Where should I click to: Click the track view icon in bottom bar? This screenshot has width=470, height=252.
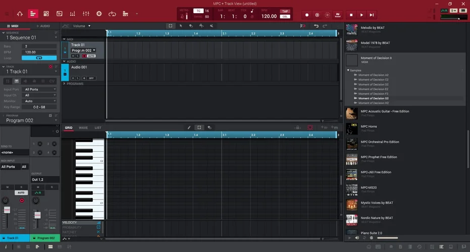(x=37, y=246)
